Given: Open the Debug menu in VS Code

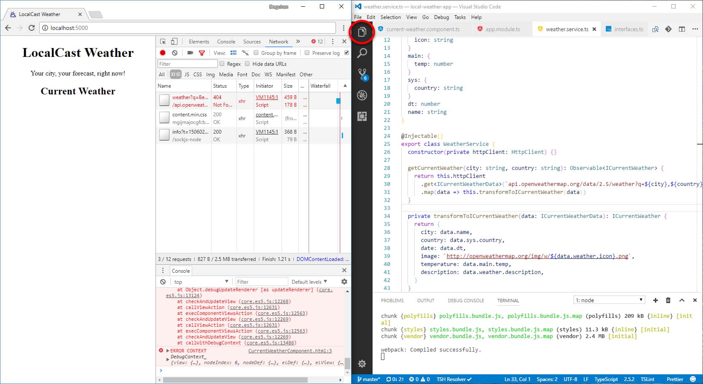Looking at the screenshot, I should coord(441,17).
